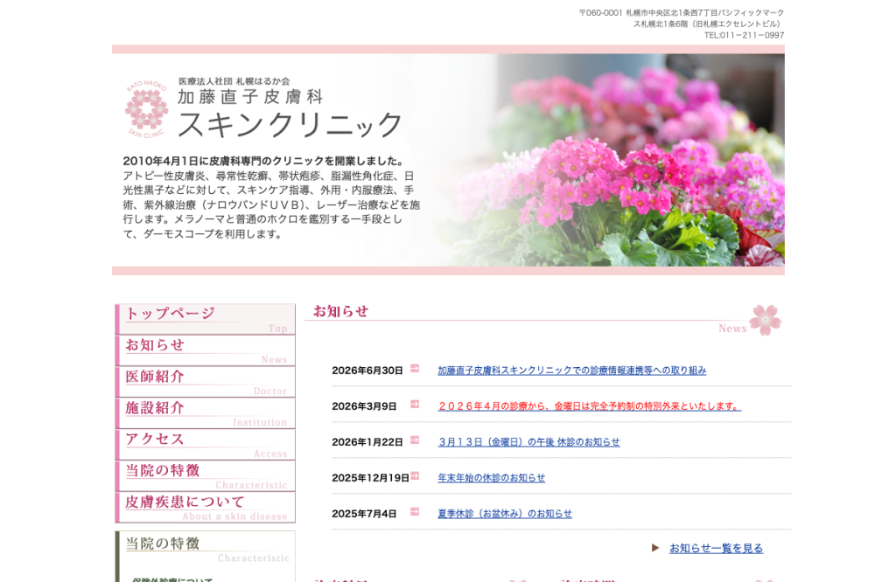Click the olive 当院の特徴 section header box
Screen dimensions: 896x582
206,549
